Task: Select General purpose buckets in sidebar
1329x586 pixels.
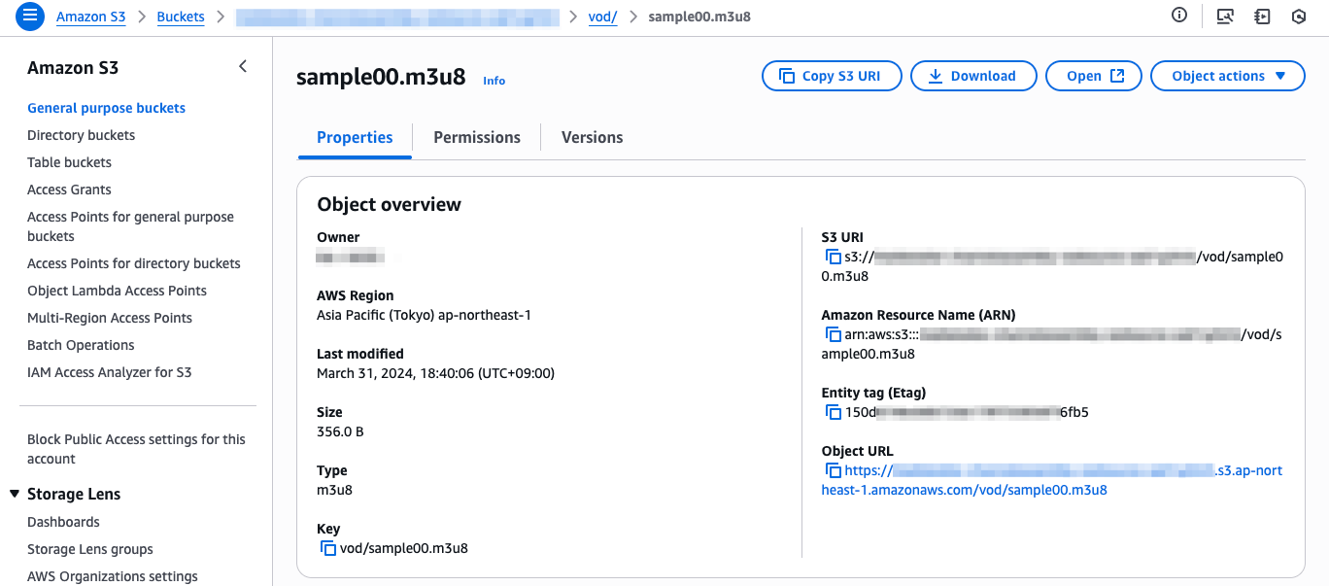Action: tap(106, 108)
